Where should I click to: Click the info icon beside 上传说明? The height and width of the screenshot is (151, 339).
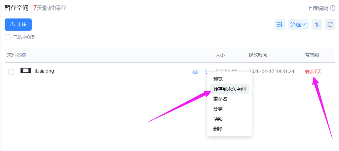(332, 8)
